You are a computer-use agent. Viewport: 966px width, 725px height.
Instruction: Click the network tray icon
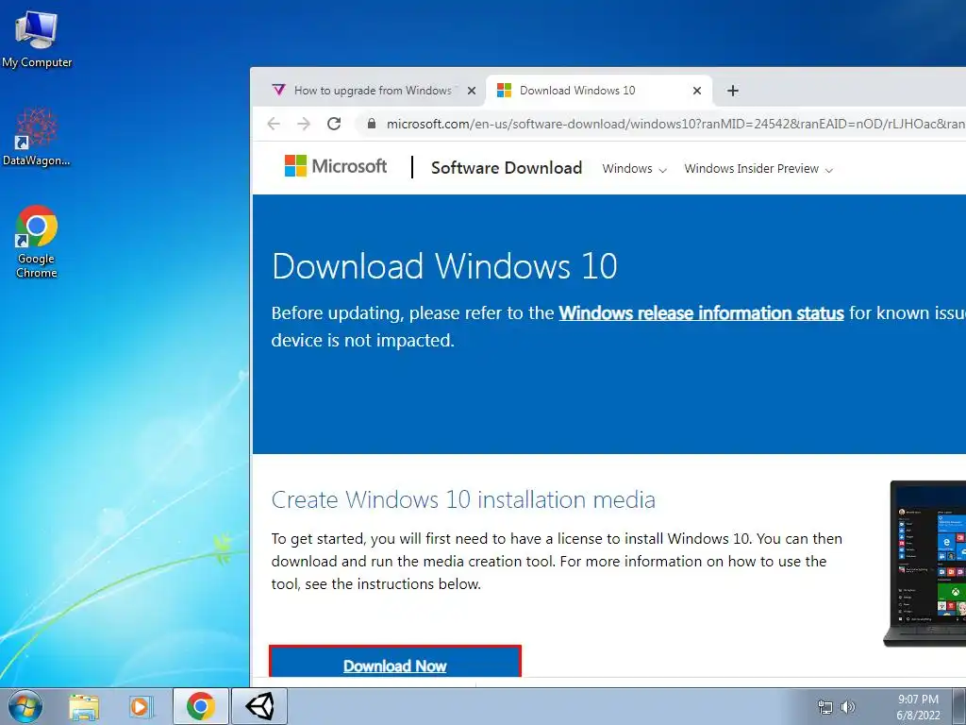coord(824,707)
